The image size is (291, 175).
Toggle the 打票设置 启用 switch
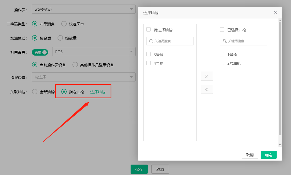click(40, 52)
